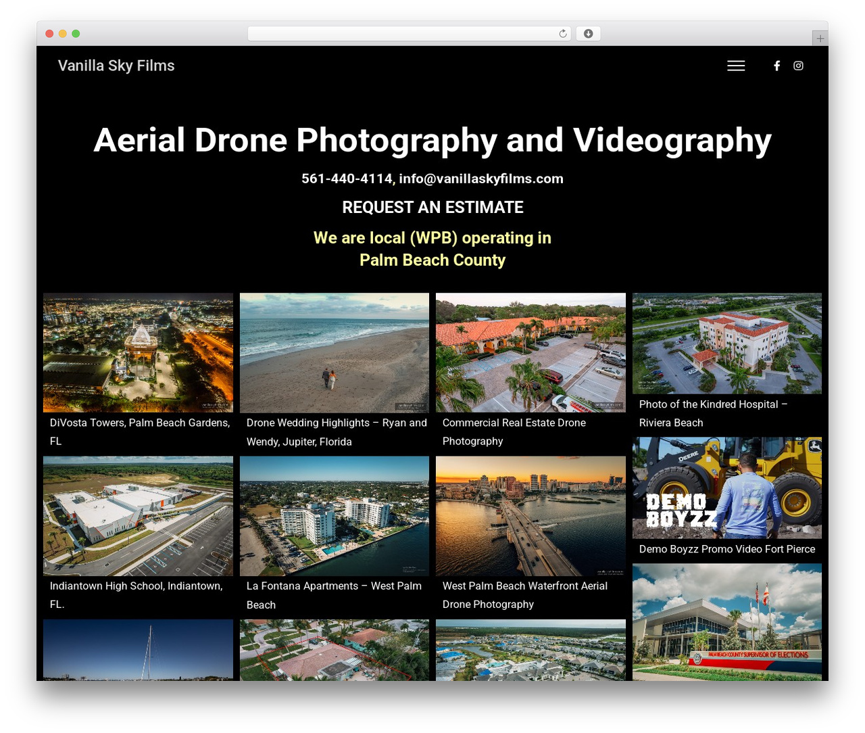Open the Supervisor of Elections building thumbnail
This screenshot has width=865, height=733.
727,622
